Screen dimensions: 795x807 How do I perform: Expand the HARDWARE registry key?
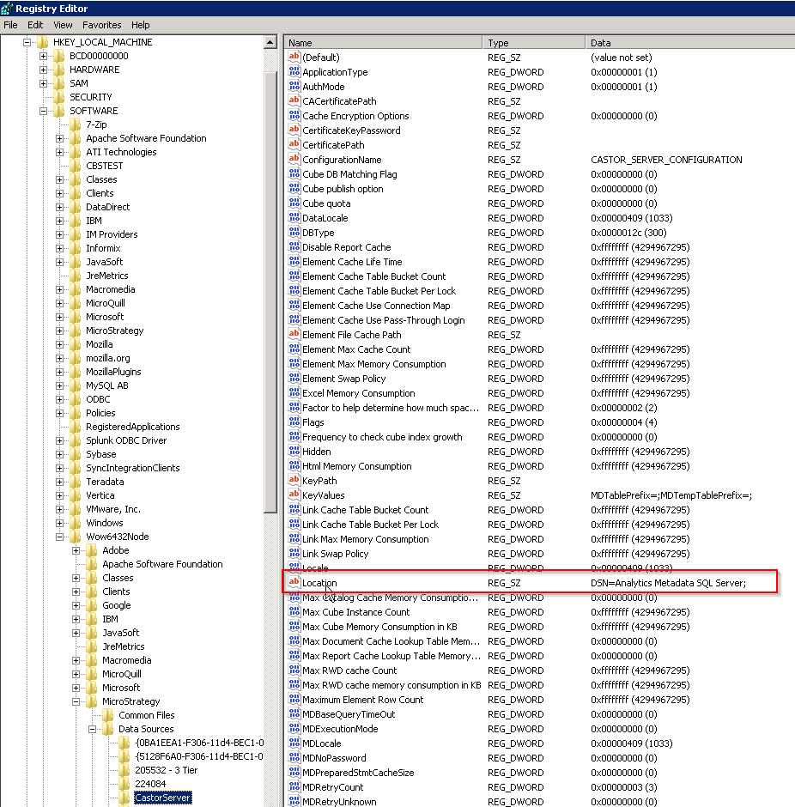point(43,70)
